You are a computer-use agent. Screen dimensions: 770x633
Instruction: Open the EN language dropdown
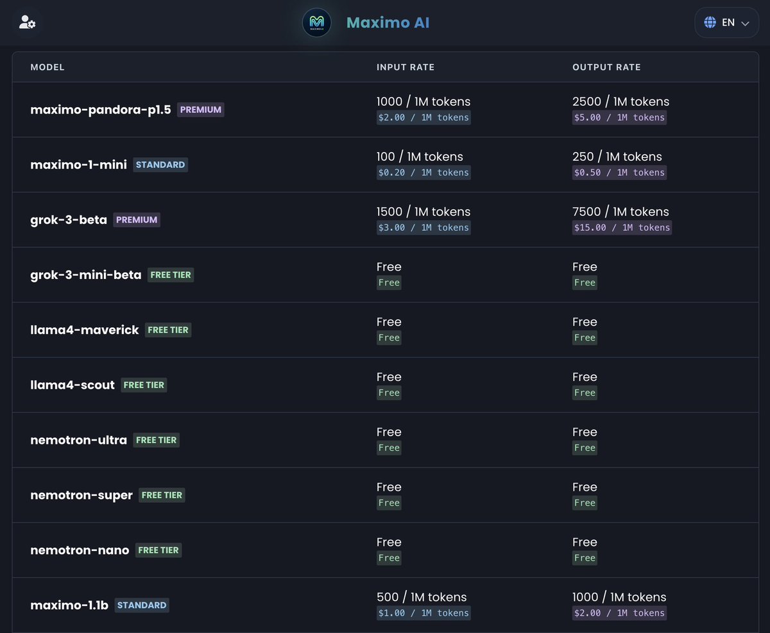(726, 22)
